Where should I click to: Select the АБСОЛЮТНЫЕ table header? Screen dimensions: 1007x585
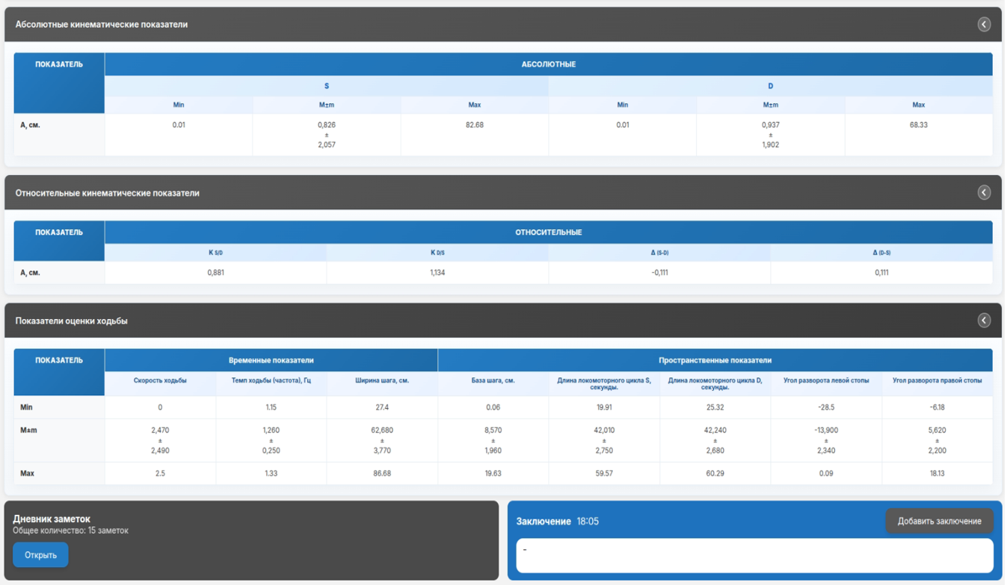(549, 64)
